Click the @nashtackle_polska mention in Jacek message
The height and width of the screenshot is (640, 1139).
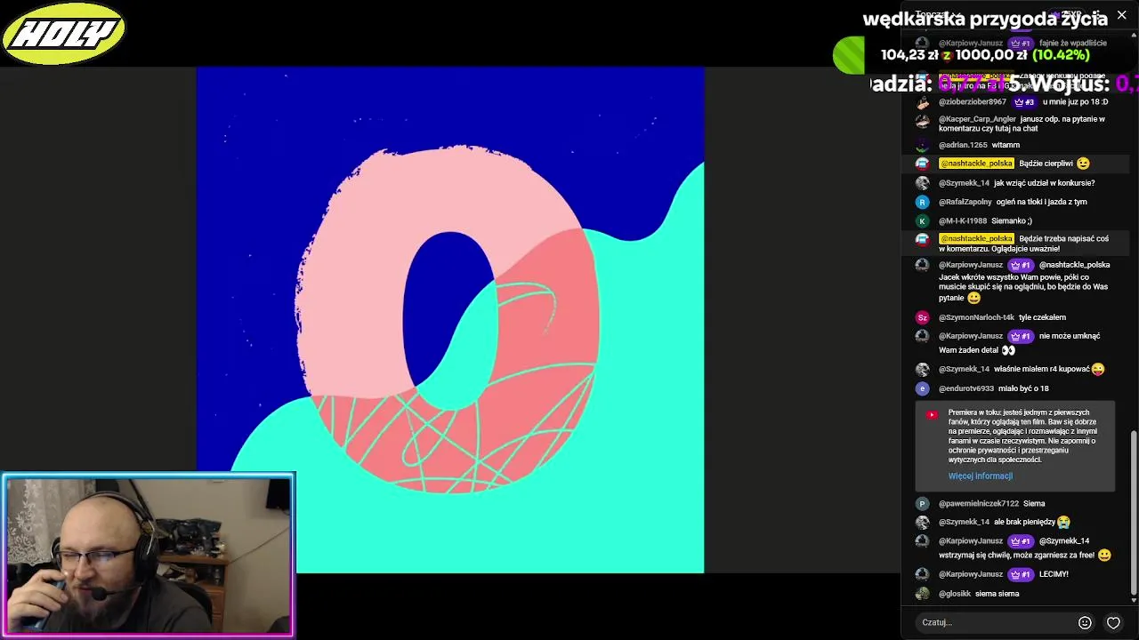(x=1074, y=265)
